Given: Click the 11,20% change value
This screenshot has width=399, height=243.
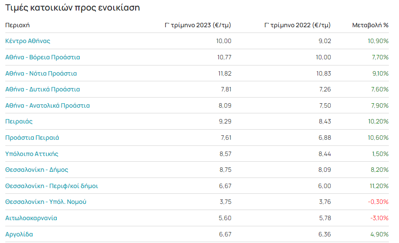Looking at the screenshot, I should [x=378, y=186].
